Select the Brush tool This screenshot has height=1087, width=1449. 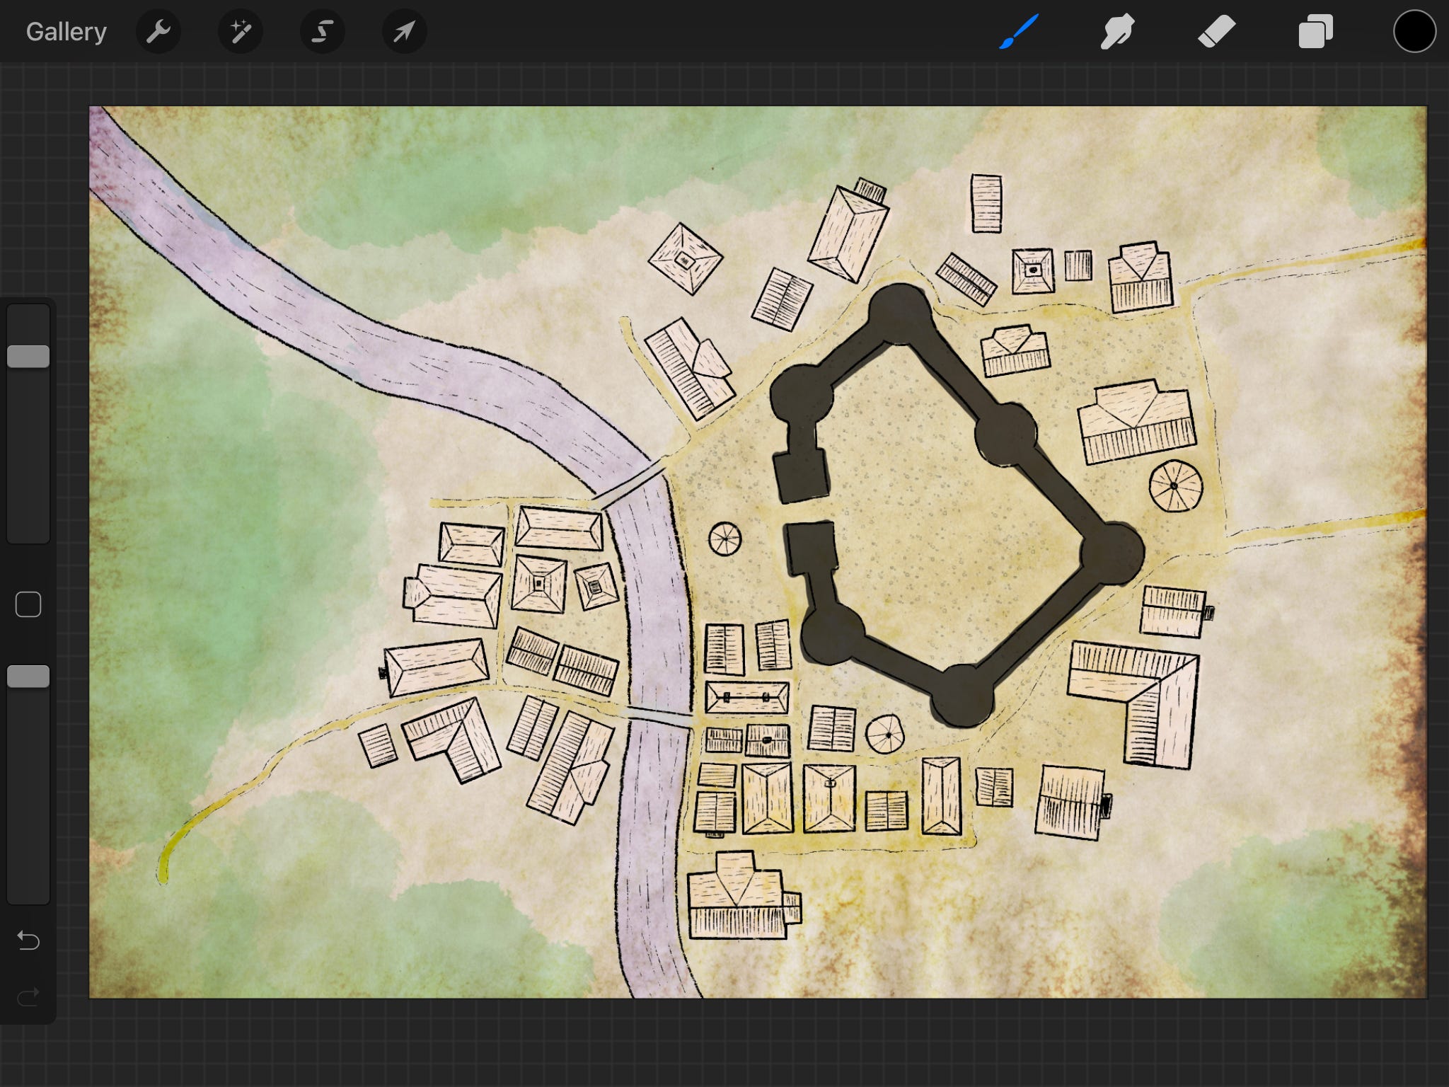[1019, 32]
